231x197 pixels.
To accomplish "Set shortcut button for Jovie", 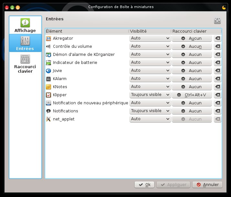I will pyautogui.click(x=192, y=71).
